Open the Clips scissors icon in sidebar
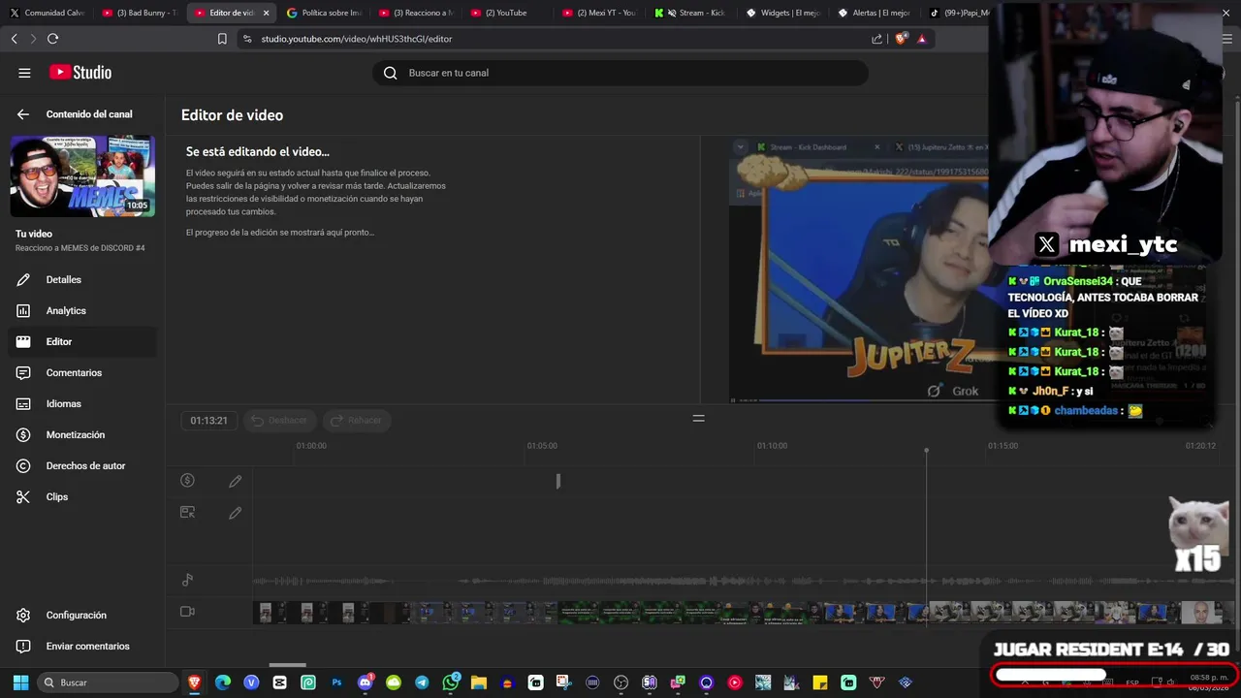Image resolution: width=1241 pixels, height=698 pixels. pyautogui.click(x=23, y=496)
